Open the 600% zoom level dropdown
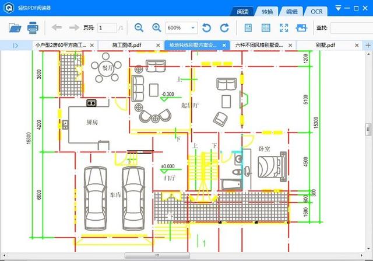 193,28
